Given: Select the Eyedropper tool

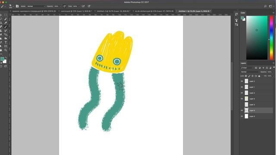Looking at the screenshot, I should (6, 23).
